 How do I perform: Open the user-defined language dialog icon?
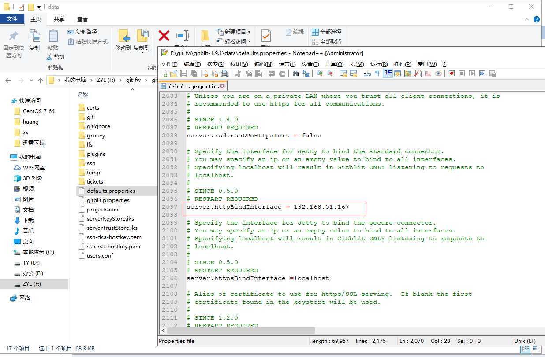click(398, 74)
